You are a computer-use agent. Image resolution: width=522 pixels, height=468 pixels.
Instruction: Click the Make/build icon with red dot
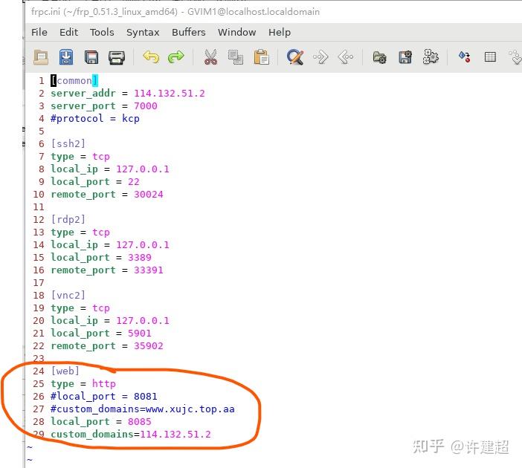click(x=465, y=57)
